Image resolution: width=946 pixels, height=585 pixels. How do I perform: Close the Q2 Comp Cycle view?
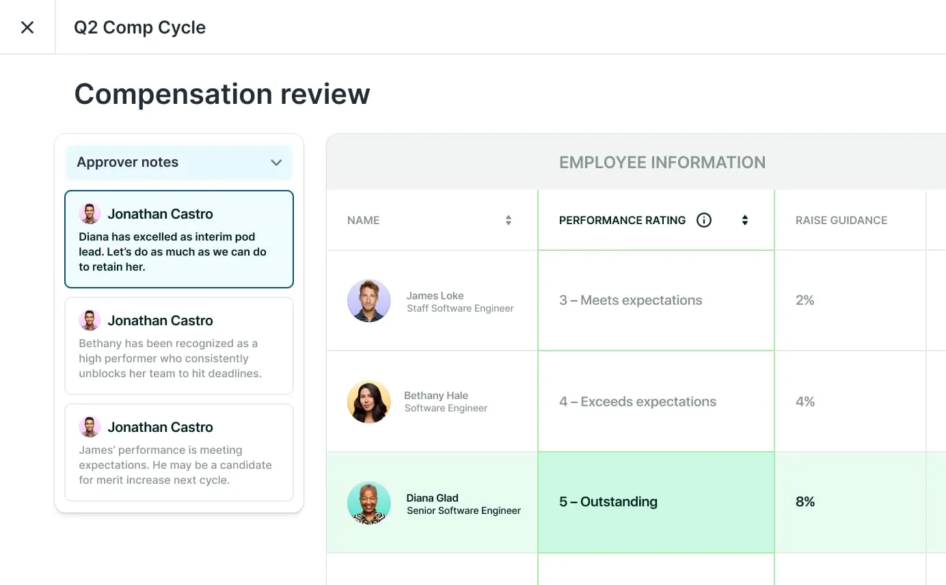pyautogui.click(x=27, y=27)
